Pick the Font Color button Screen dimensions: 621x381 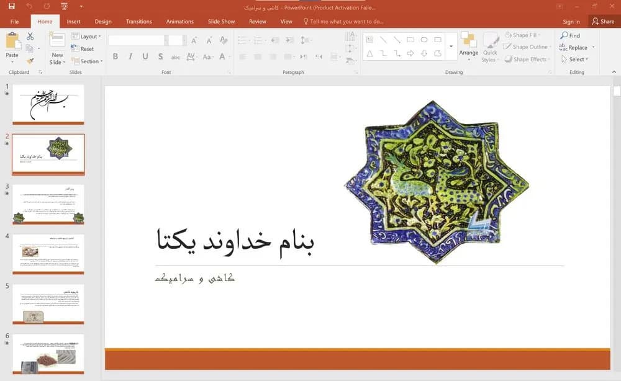point(223,56)
